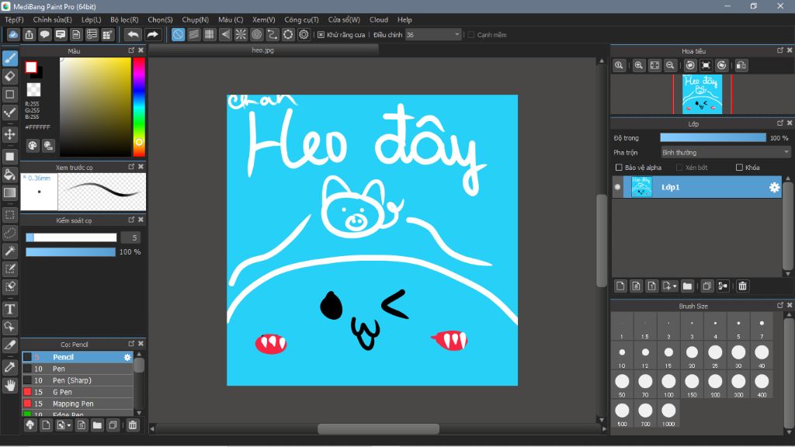This screenshot has height=447, width=795.
Task: Open the Lớp(L) menu
Action: [x=92, y=19]
